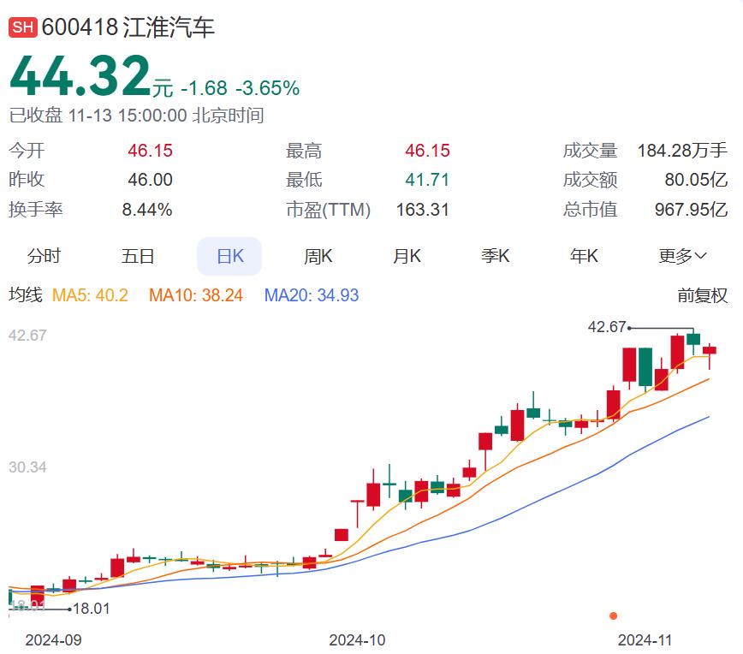Click the 均线 indicator label

tap(25, 295)
